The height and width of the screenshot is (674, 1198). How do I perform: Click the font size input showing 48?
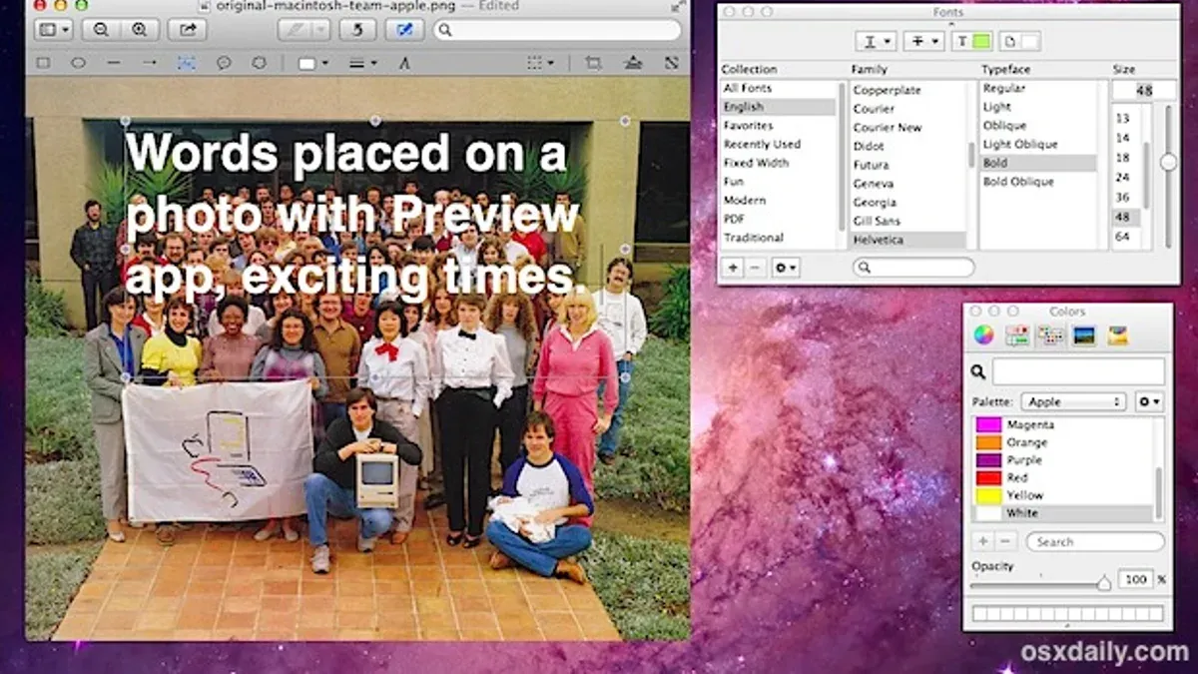click(1143, 90)
